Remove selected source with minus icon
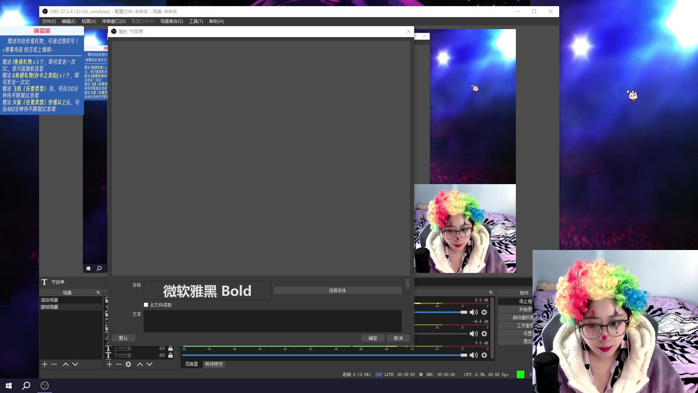 (119, 364)
